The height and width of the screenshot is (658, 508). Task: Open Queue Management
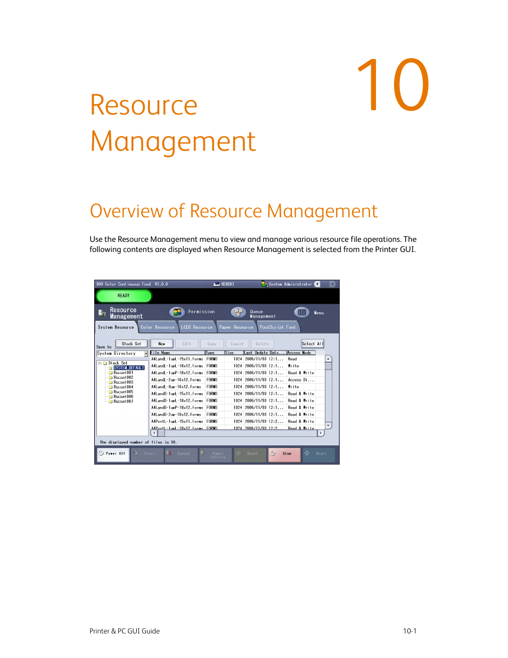click(x=238, y=312)
